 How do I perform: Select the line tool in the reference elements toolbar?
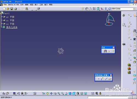point(106,79)
